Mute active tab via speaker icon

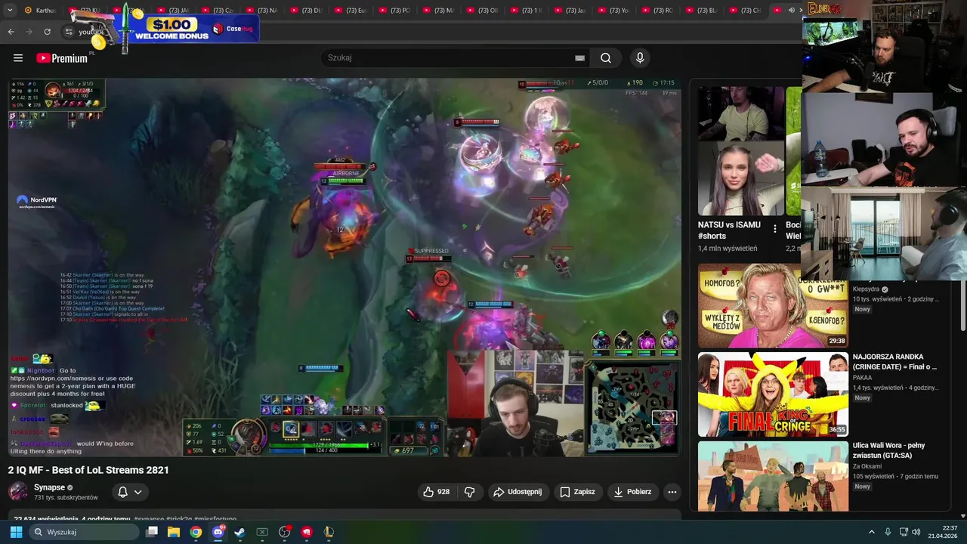pos(791,11)
